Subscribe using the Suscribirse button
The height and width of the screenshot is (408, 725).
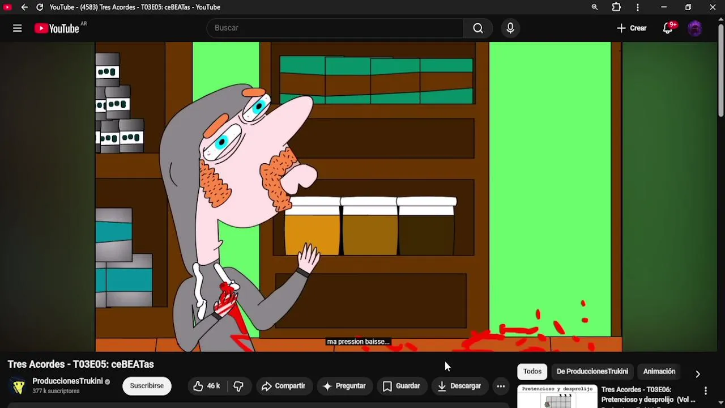[147, 386]
